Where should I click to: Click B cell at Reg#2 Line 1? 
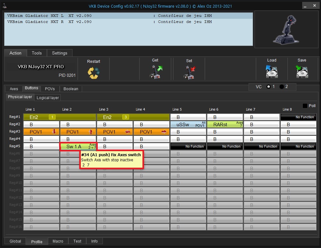pyautogui.click(x=41, y=124)
